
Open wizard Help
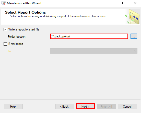(x=13, y=107)
